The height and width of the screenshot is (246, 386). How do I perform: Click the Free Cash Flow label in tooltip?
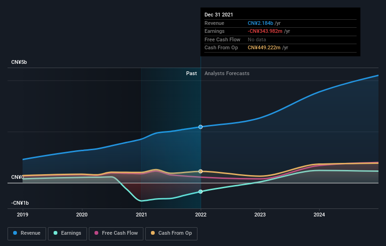pyautogui.click(x=222, y=39)
